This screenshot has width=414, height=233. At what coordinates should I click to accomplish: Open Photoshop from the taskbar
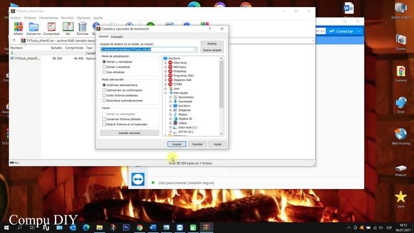point(126,227)
